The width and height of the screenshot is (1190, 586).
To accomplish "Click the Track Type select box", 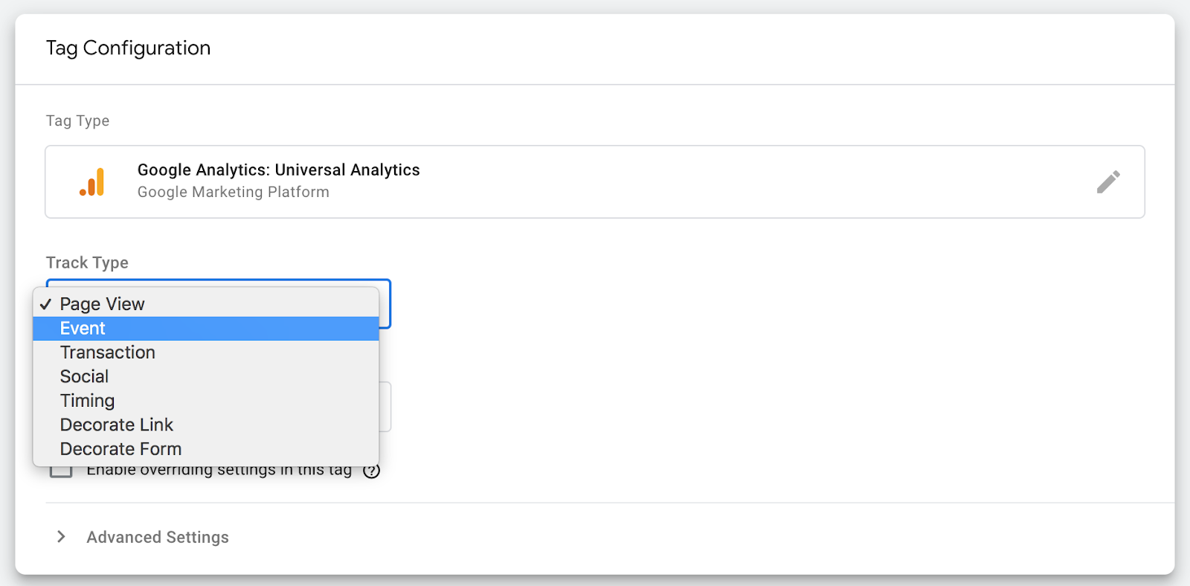I will (385, 303).
